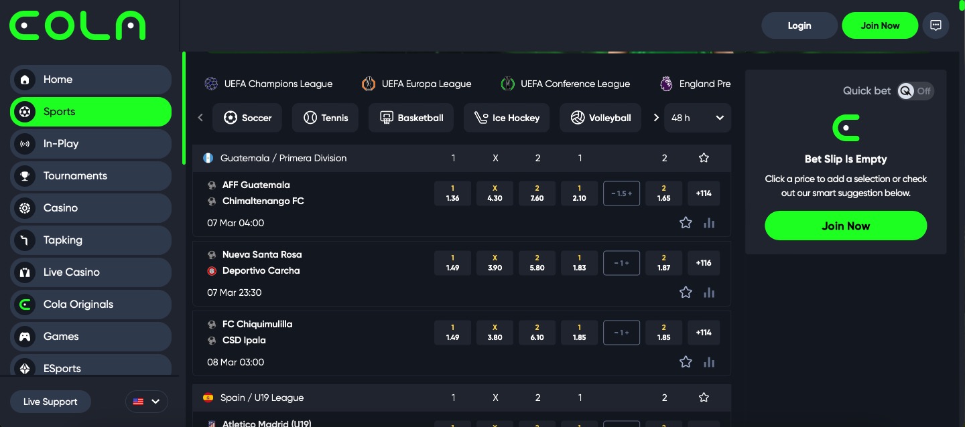
Task: Toggle favorite star for AFF Guatemala match
Action: 686,223
